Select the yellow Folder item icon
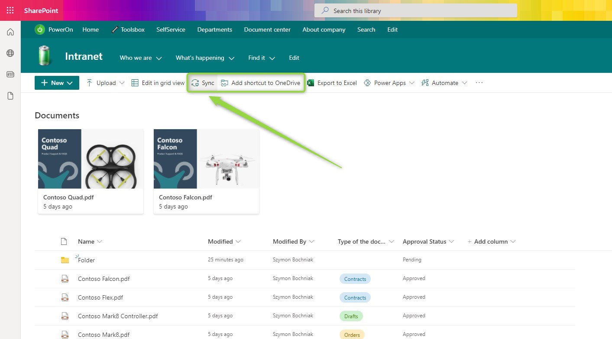 tap(65, 260)
